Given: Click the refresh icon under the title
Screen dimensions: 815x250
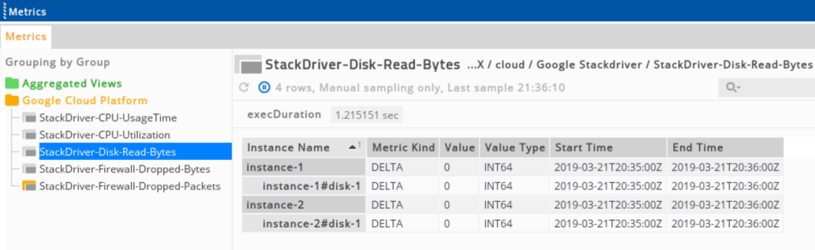Looking at the screenshot, I should [244, 87].
